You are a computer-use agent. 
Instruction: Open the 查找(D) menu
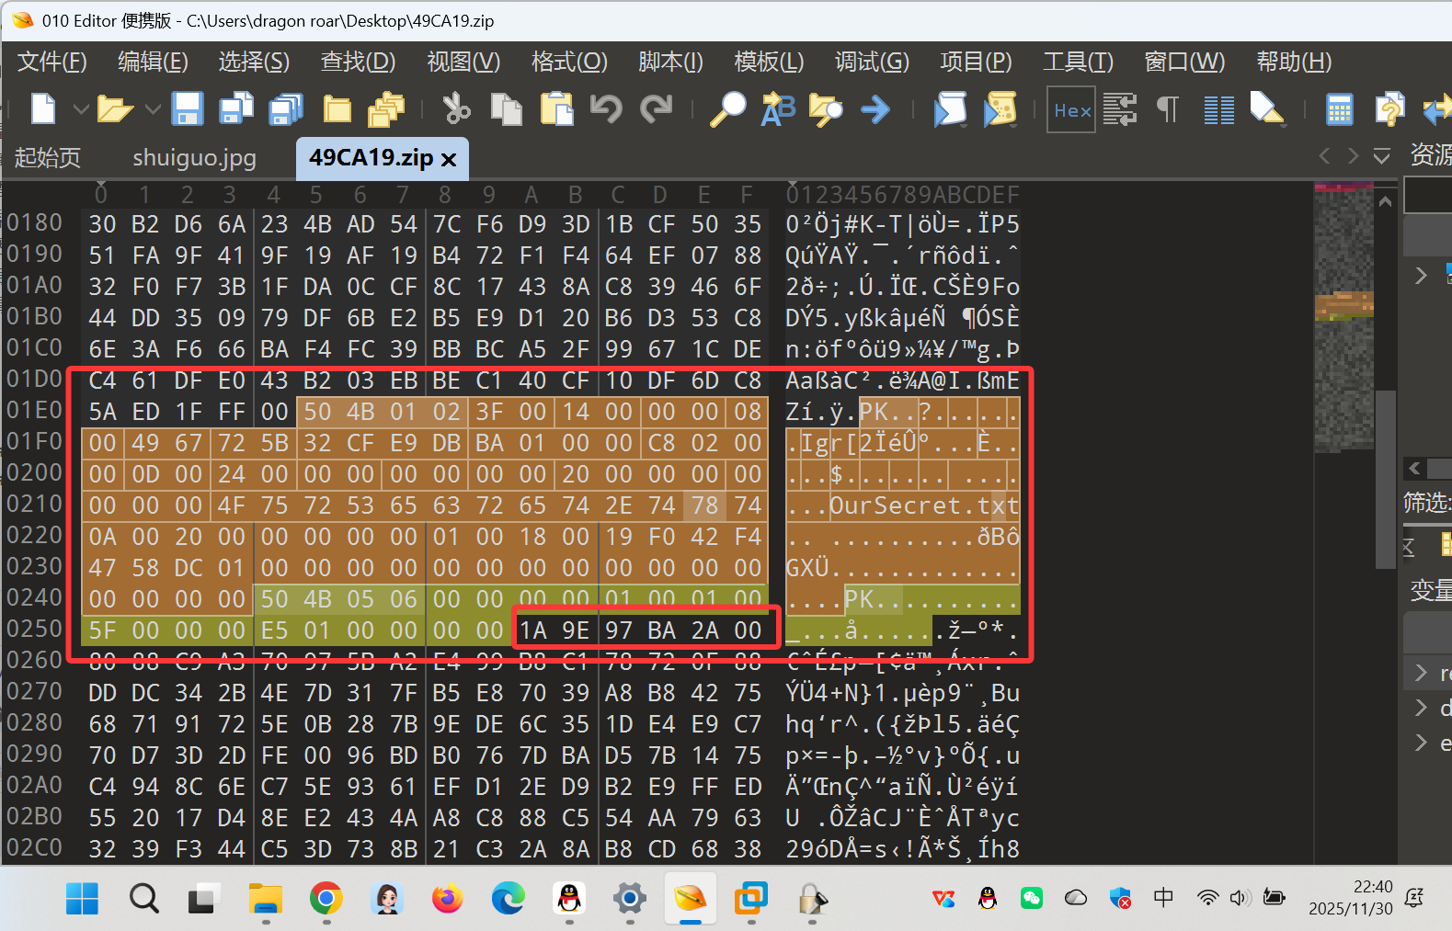click(358, 62)
